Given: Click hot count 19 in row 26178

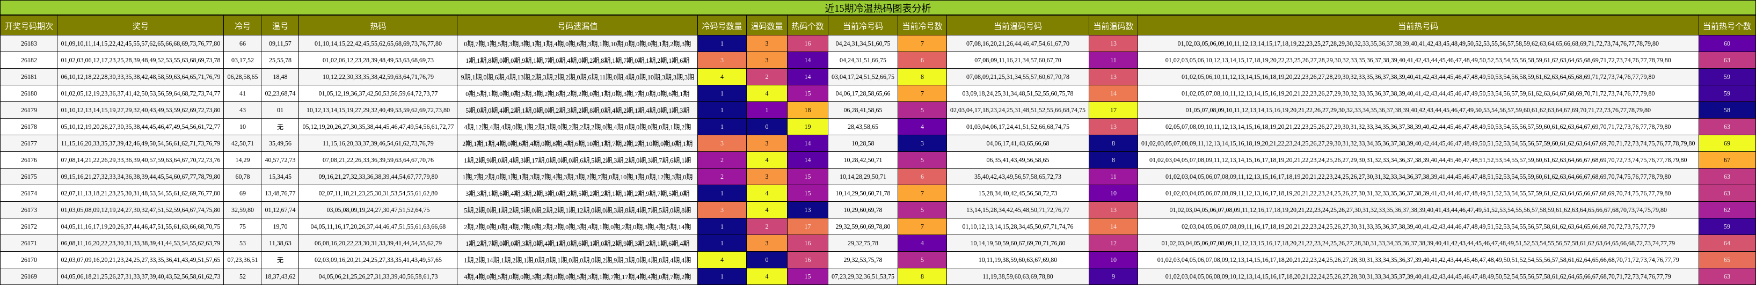Looking at the screenshot, I should point(808,127).
